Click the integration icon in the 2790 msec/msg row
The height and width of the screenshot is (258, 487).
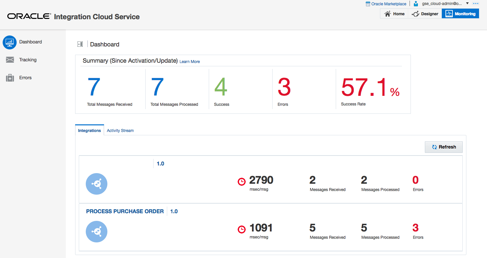(x=96, y=184)
